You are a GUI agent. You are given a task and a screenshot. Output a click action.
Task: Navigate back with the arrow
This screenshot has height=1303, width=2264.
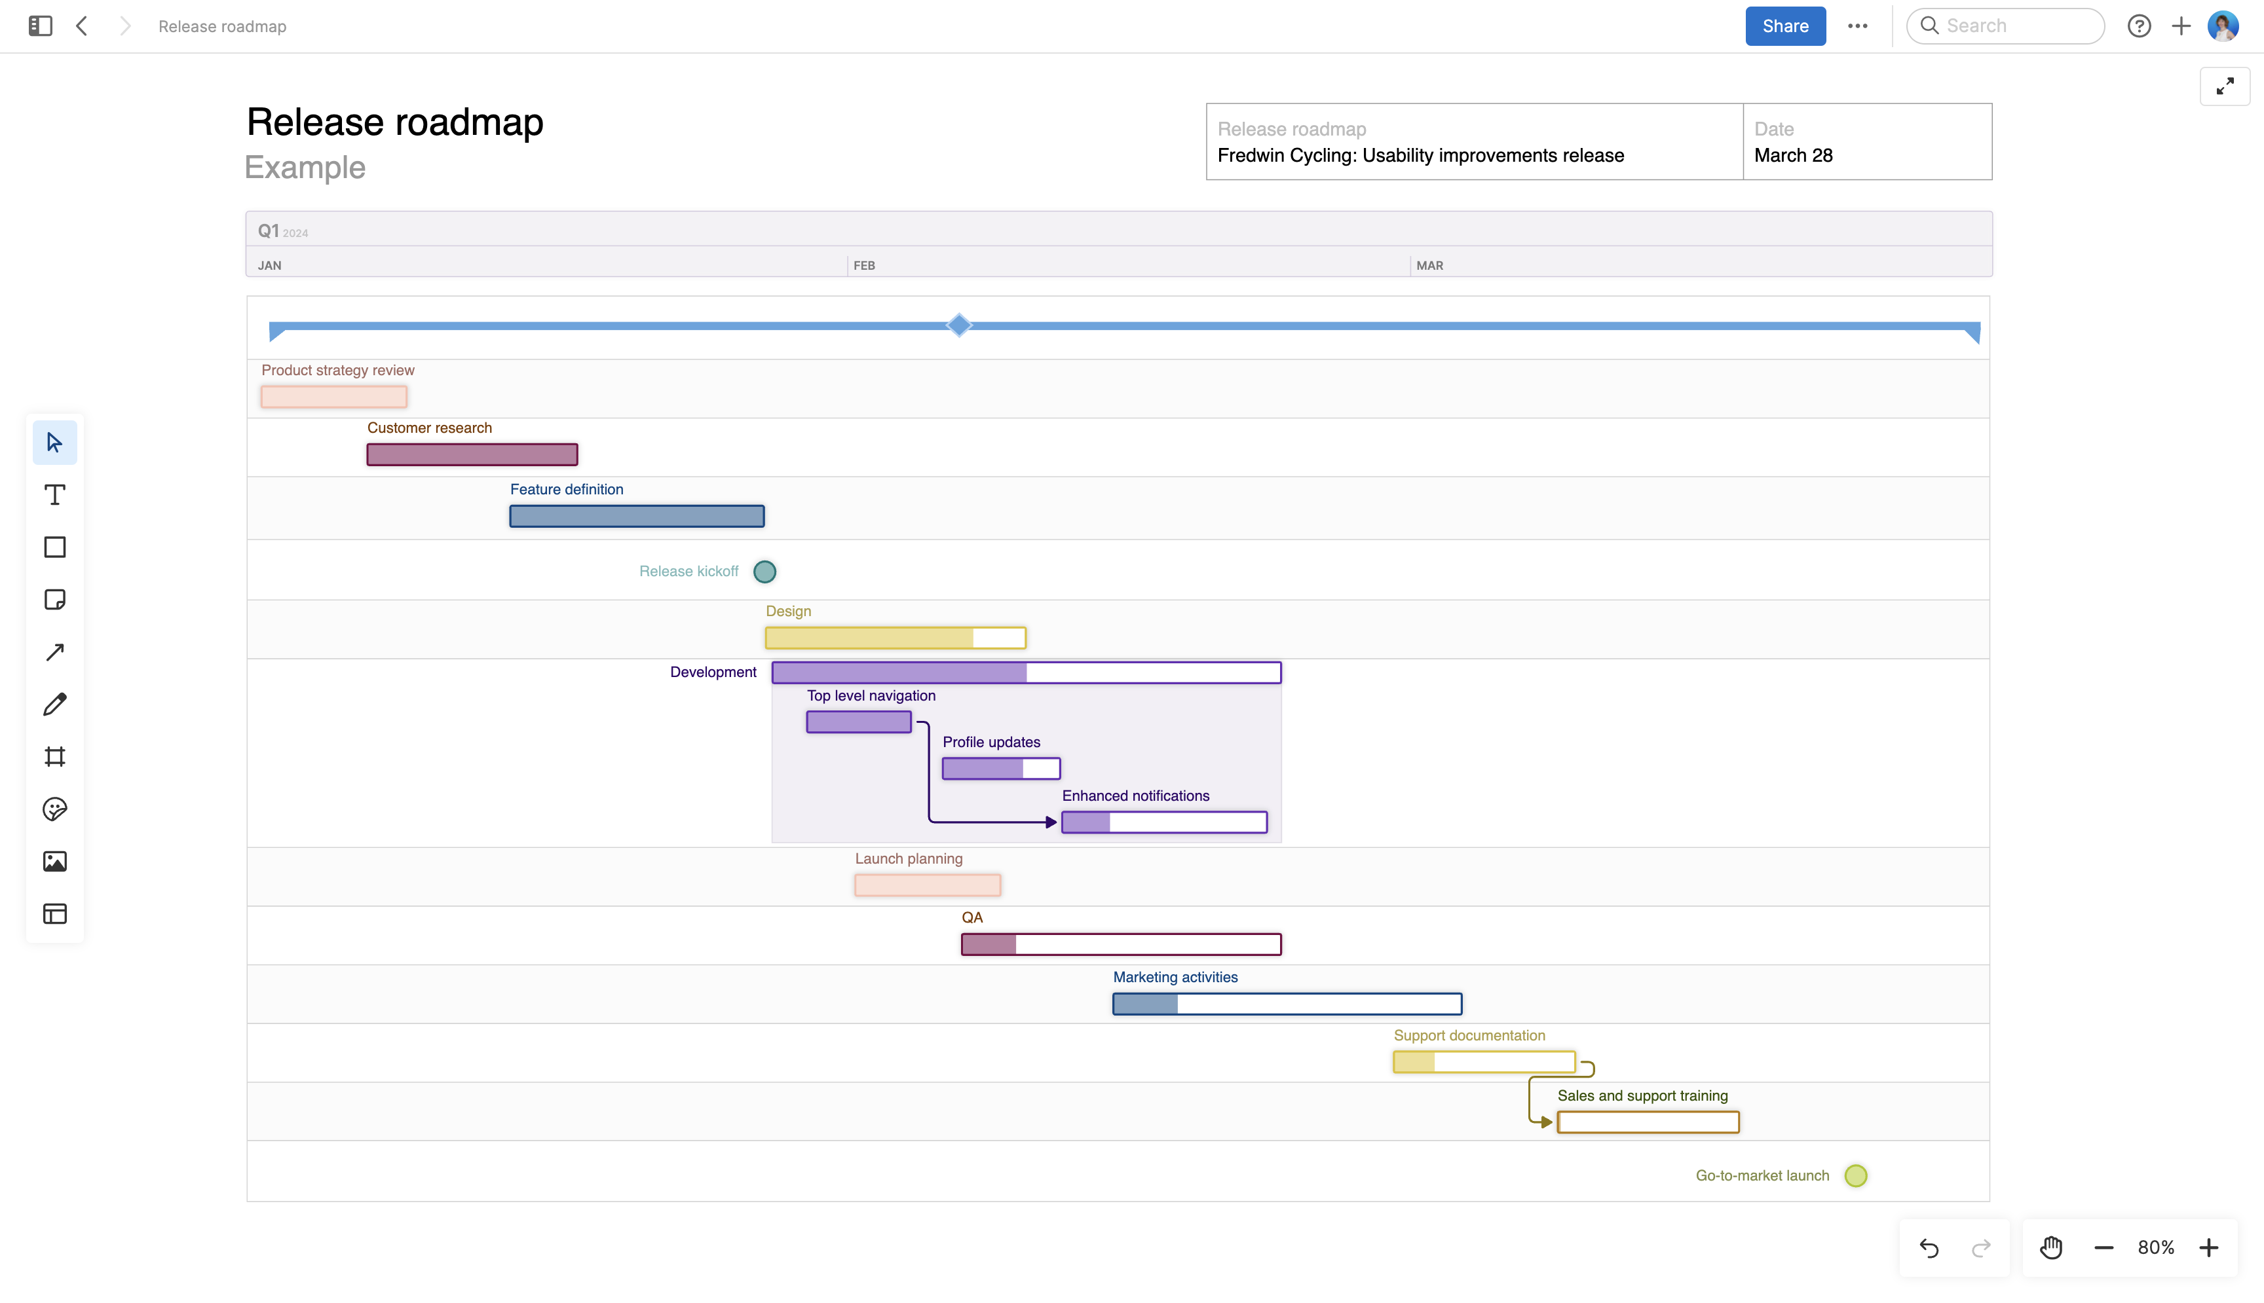click(x=83, y=26)
